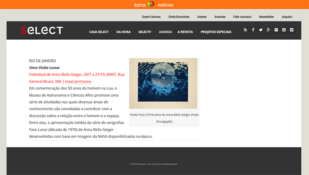Image resolution: width=309 pixels, height=175 pixels.
Task: Open the Facebook social icon
Action: click(253, 30)
